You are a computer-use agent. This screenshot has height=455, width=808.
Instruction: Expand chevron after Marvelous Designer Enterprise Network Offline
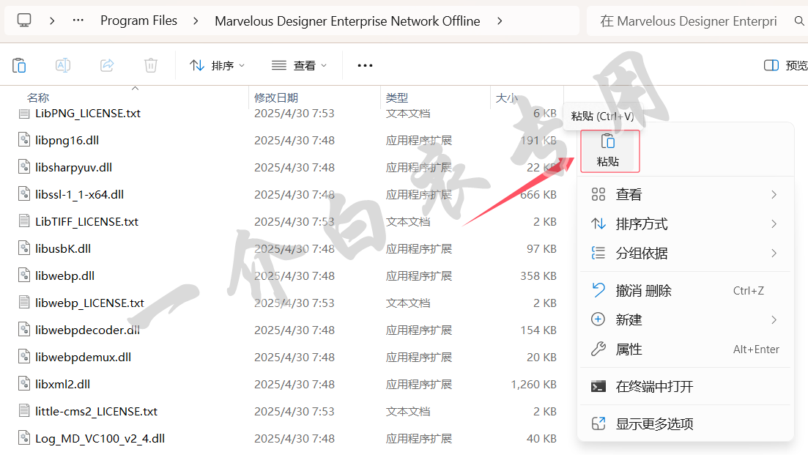point(500,21)
